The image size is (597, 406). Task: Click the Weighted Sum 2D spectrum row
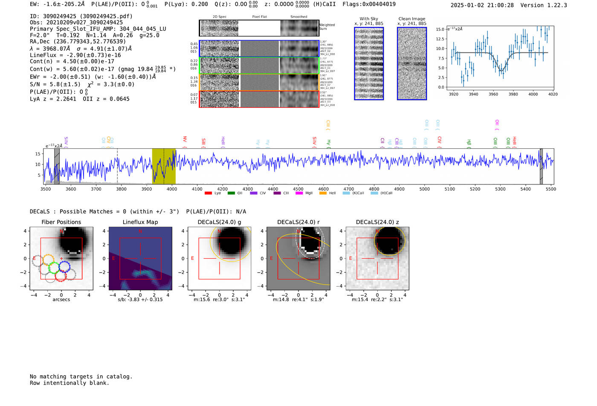pos(259,28)
